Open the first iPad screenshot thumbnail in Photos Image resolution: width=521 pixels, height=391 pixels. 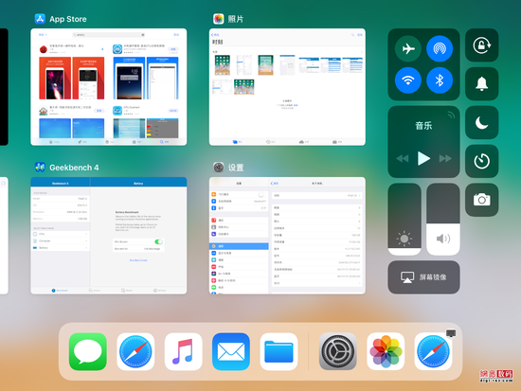tap(223, 64)
